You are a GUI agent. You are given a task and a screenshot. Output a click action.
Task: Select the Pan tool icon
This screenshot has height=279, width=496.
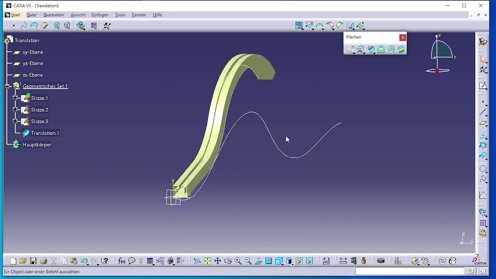coord(218,261)
